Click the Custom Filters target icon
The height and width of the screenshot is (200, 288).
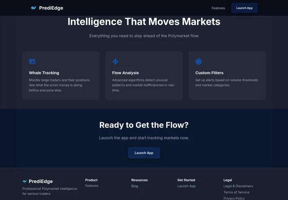click(x=198, y=61)
